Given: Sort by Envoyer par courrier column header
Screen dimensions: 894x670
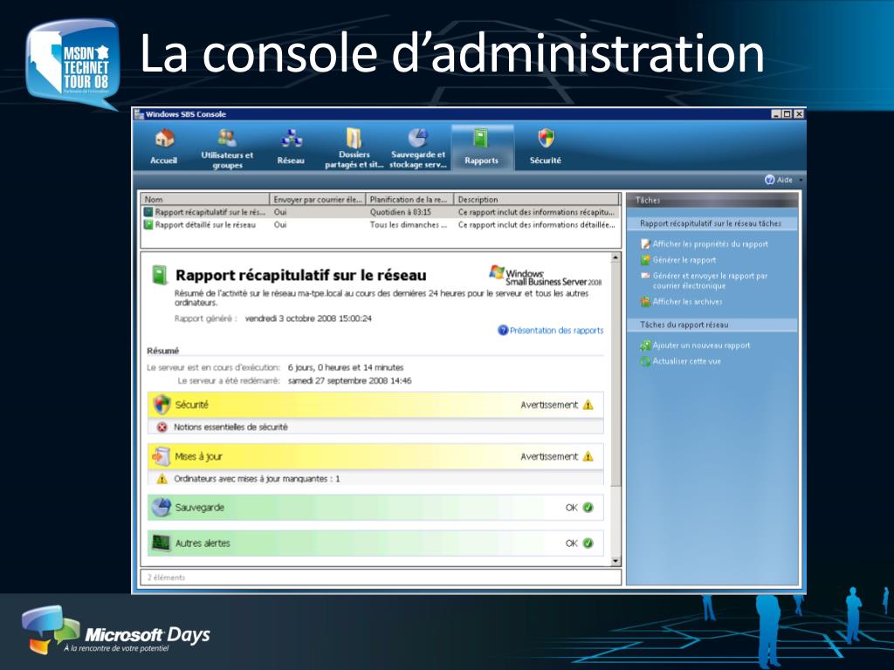Looking at the screenshot, I should tap(317, 200).
